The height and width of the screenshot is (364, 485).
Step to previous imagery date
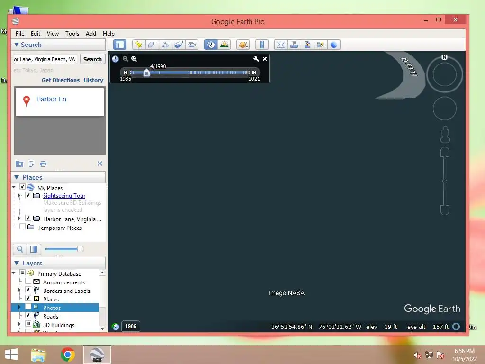tap(125, 73)
